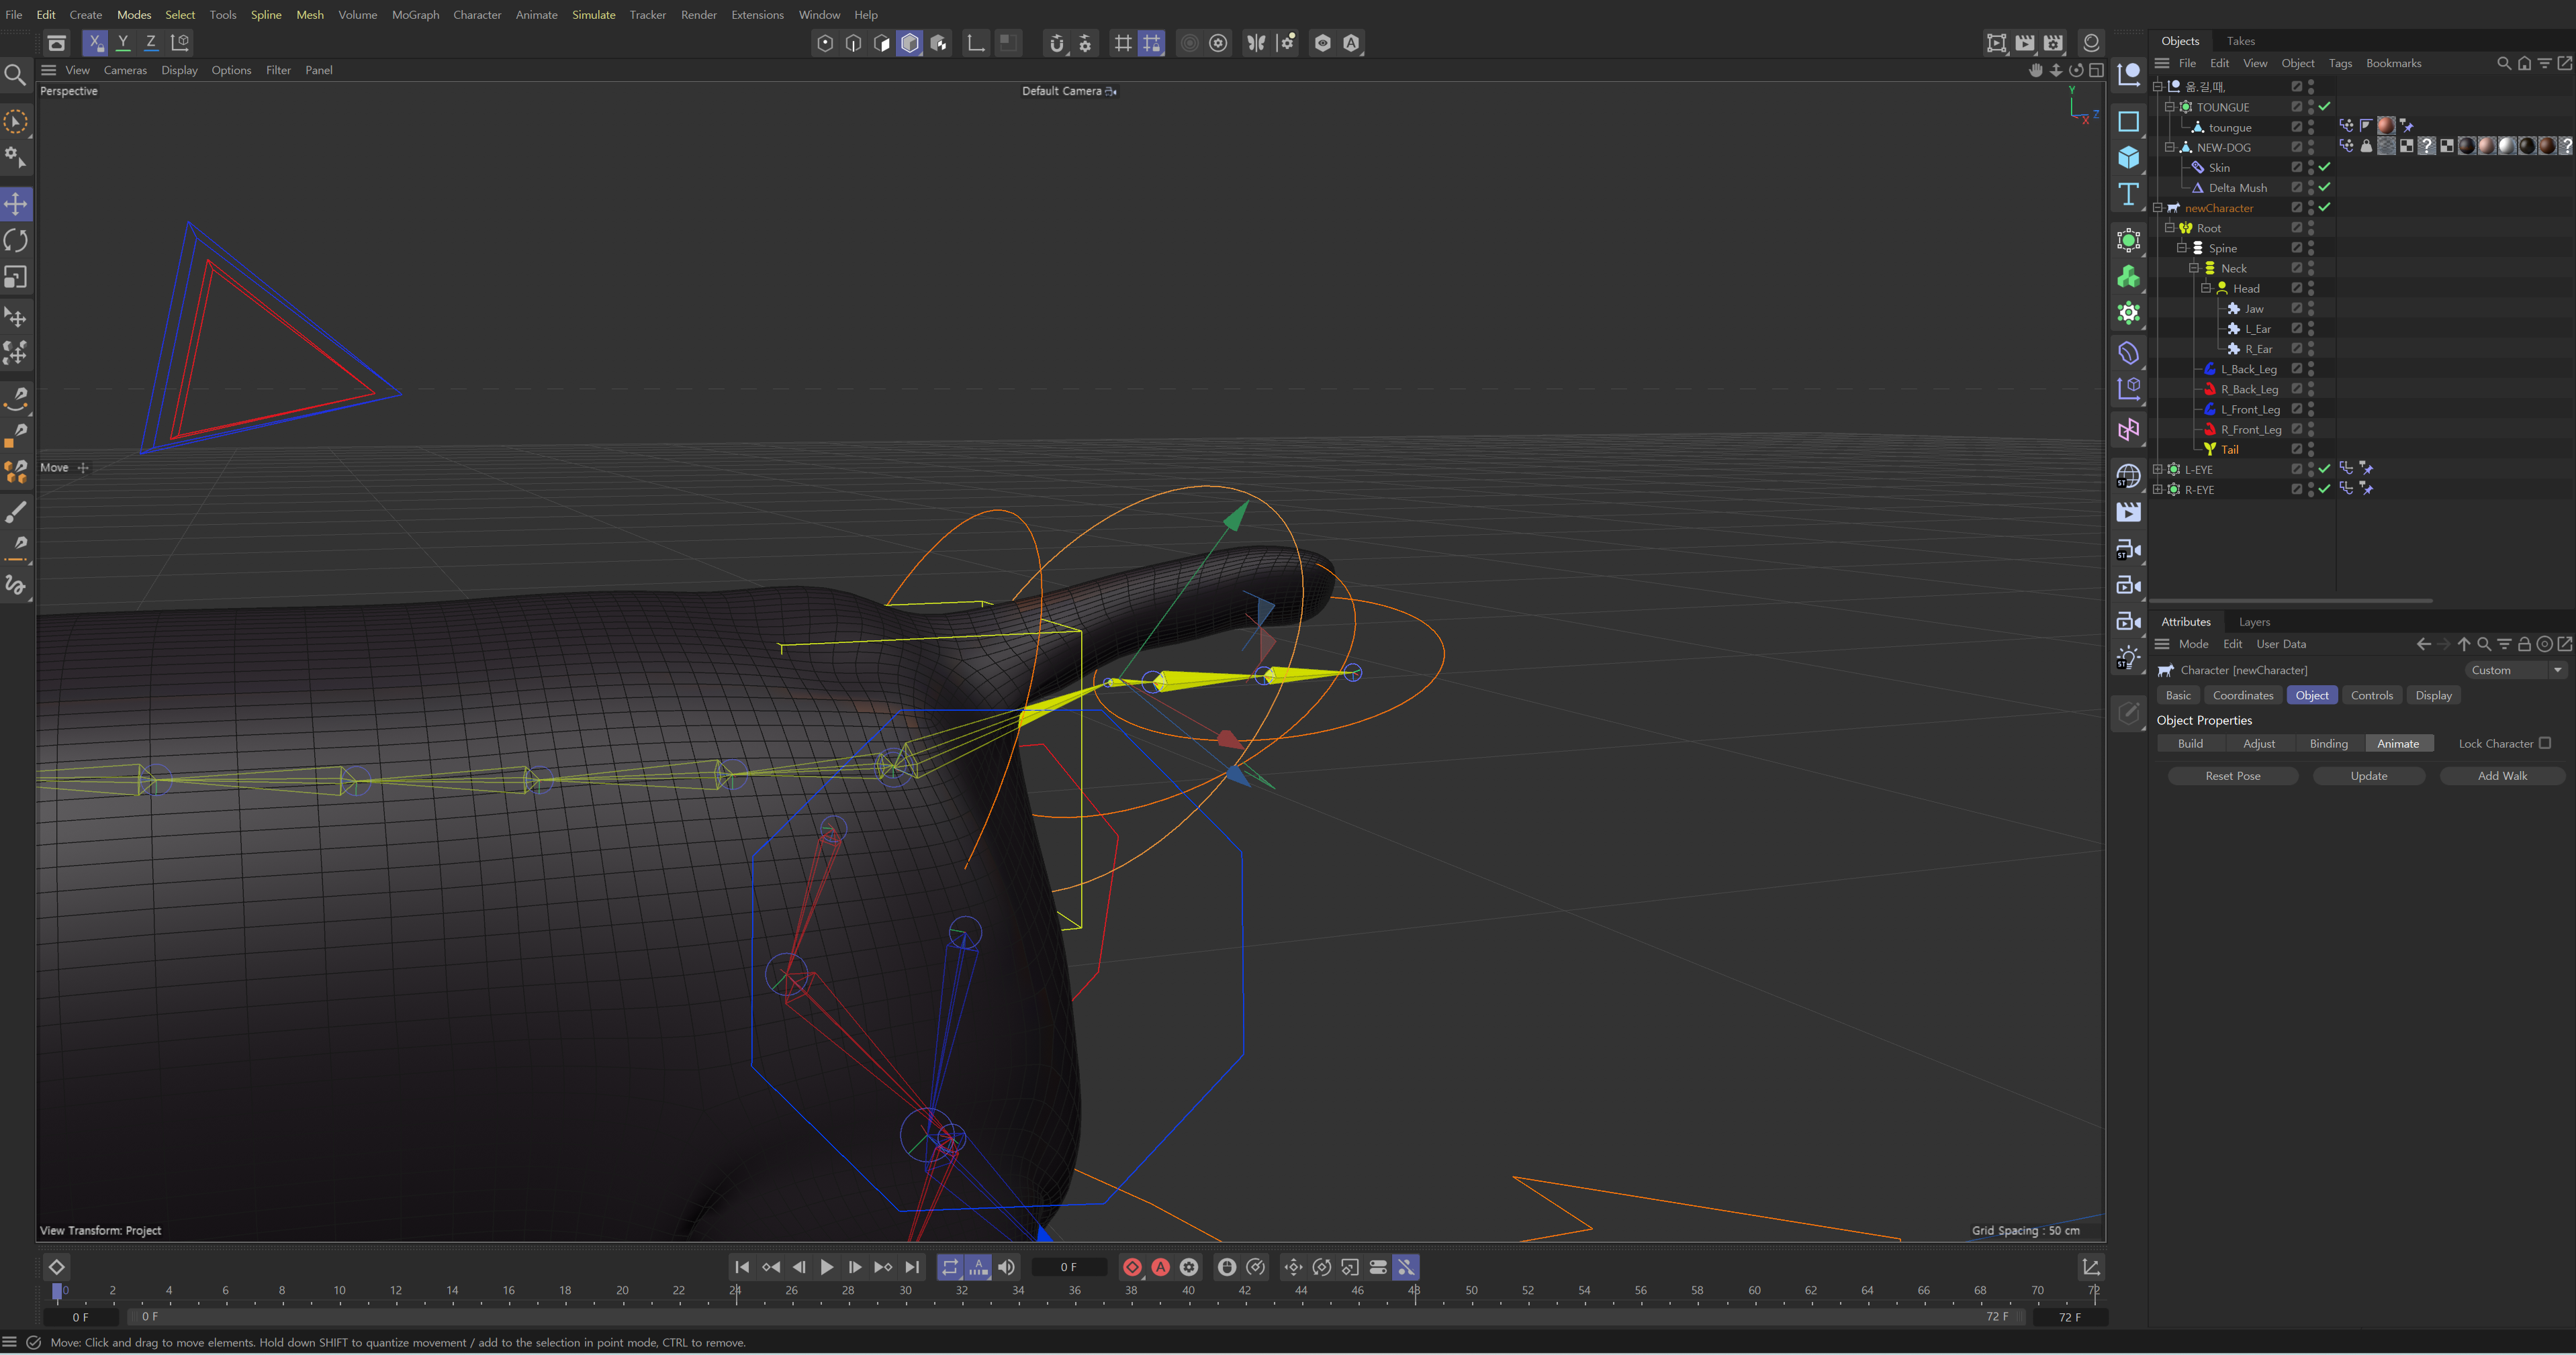2576x1355 pixels.
Task: Click the Add Walk button
Action: pyautogui.click(x=2502, y=776)
